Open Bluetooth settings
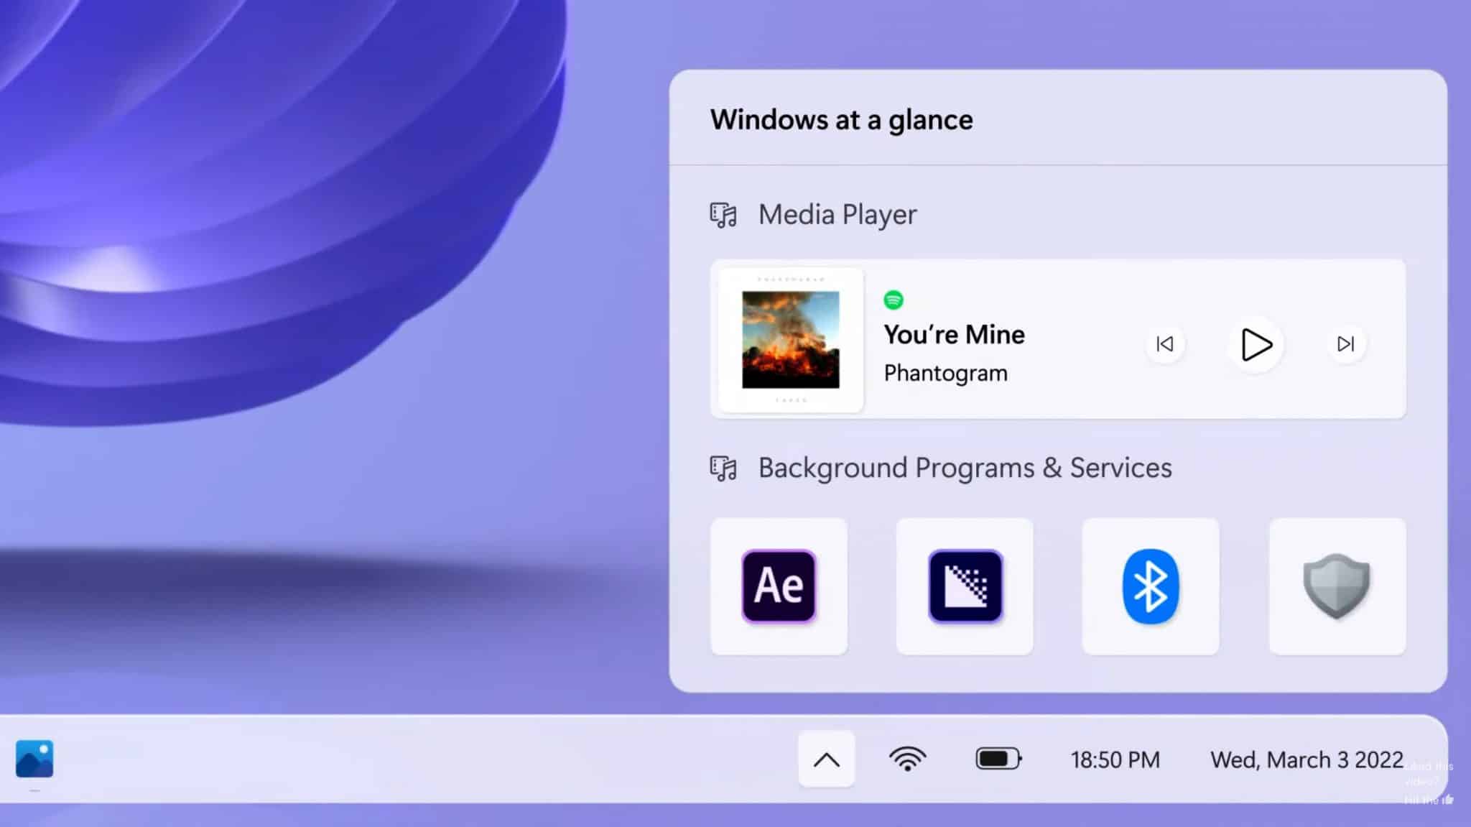 click(1150, 586)
